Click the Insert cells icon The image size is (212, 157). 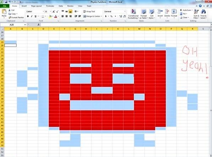pyautogui.click(x=160, y=12)
